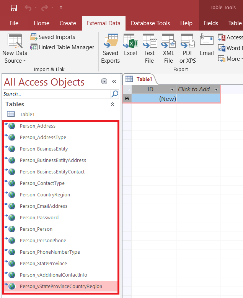
Task: Expand the More export options dropdown
Action: click(x=230, y=59)
